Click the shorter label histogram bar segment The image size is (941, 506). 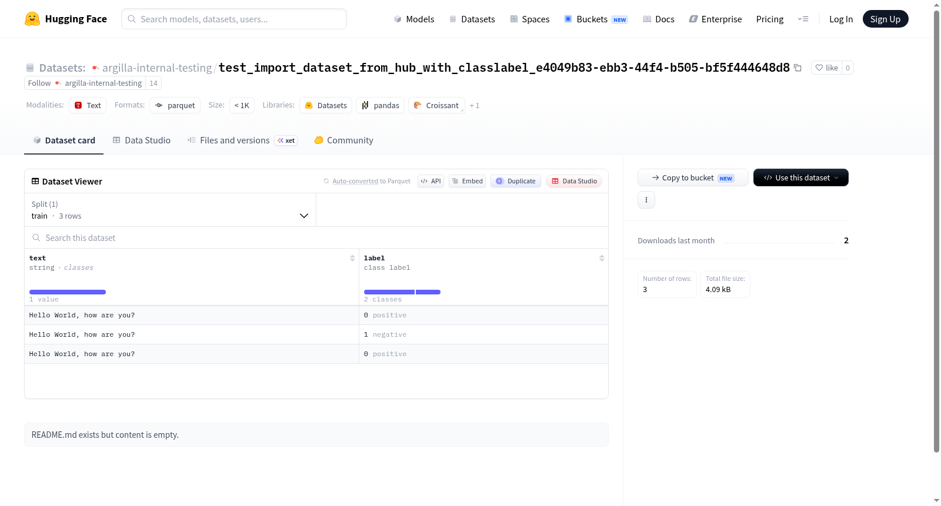click(x=428, y=292)
